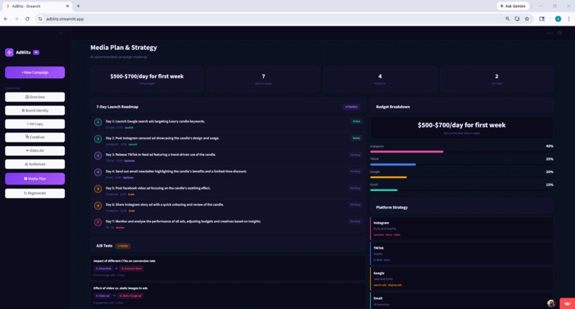
Task: Go to Brand Identity
Action: pyautogui.click(x=35, y=110)
